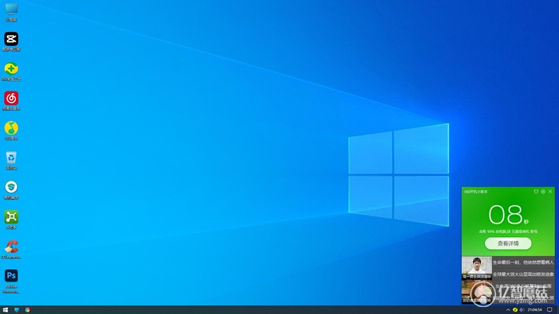Select the QQ Music desktop icon
The width and height of the screenshot is (559, 314).
coord(11,130)
